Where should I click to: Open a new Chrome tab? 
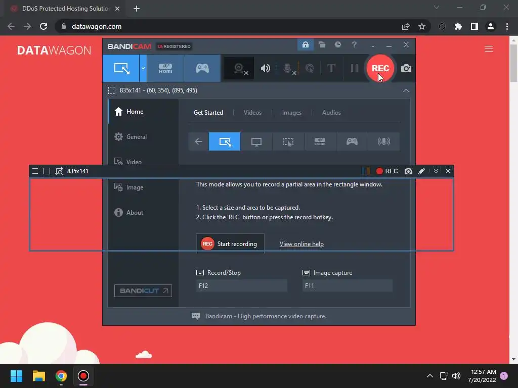(x=137, y=9)
